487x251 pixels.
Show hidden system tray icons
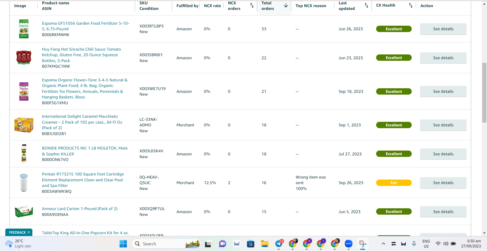click(383, 244)
